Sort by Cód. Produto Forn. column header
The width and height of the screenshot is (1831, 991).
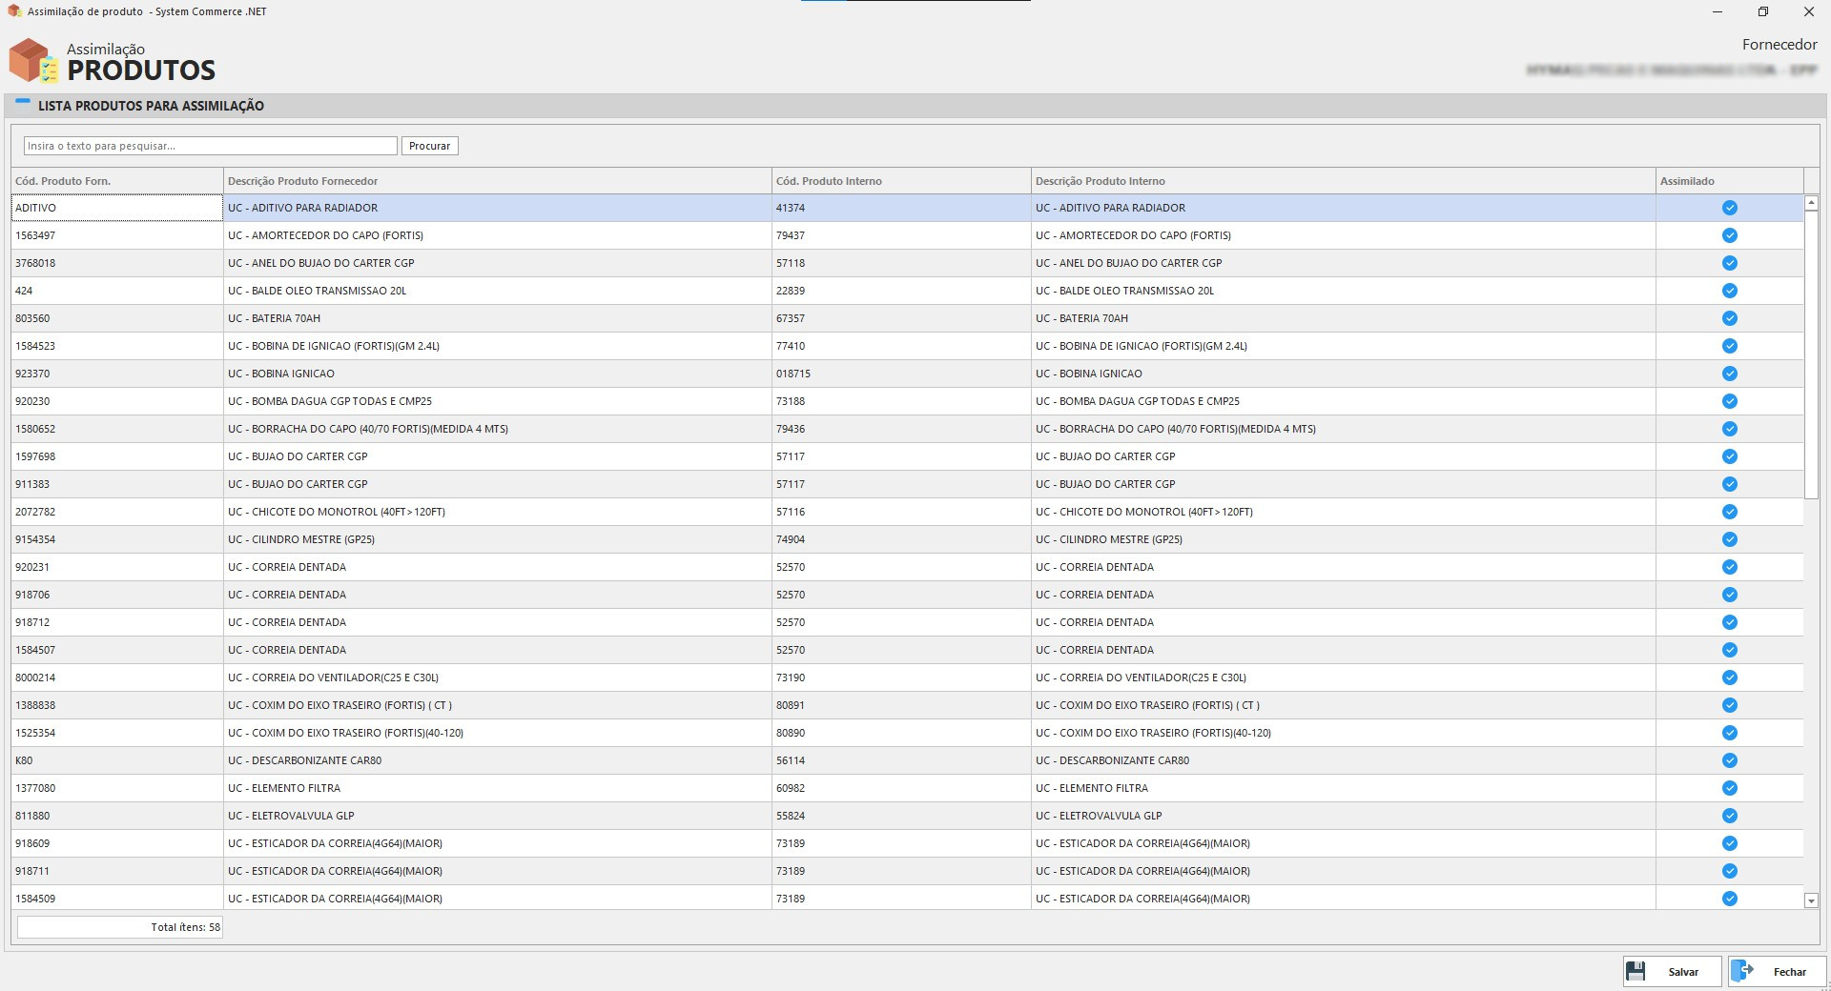point(63,181)
